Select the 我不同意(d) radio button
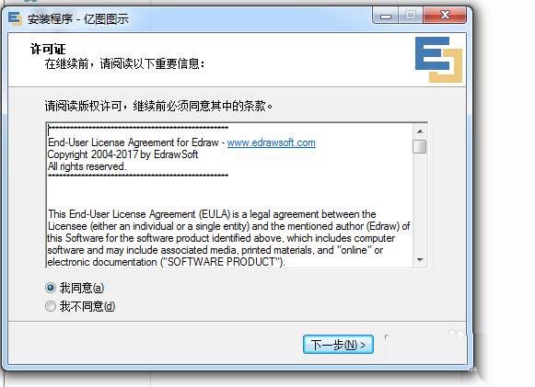Image resolution: width=535 pixels, height=387 pixels. (x=51, y=306)
